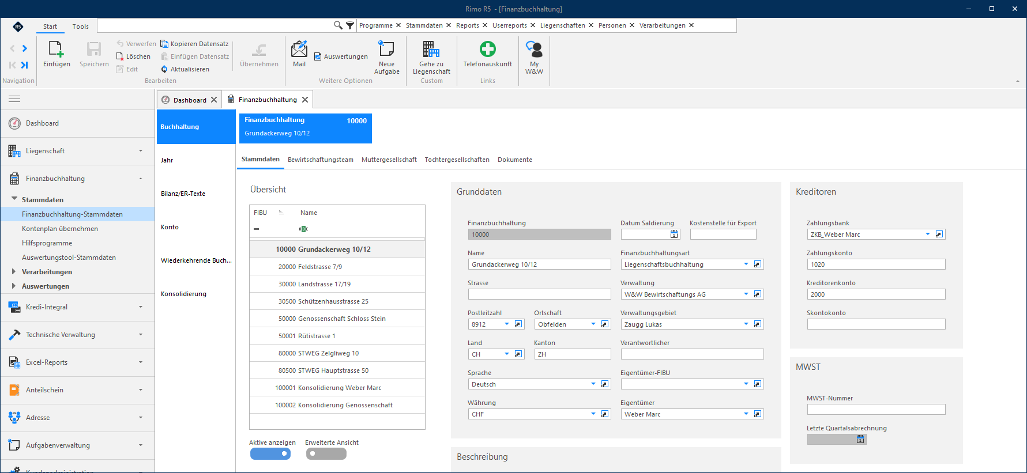Open the Finanzbuchhaltungsart dropdown
1027x473 pixels.
[x=746, y=264]
